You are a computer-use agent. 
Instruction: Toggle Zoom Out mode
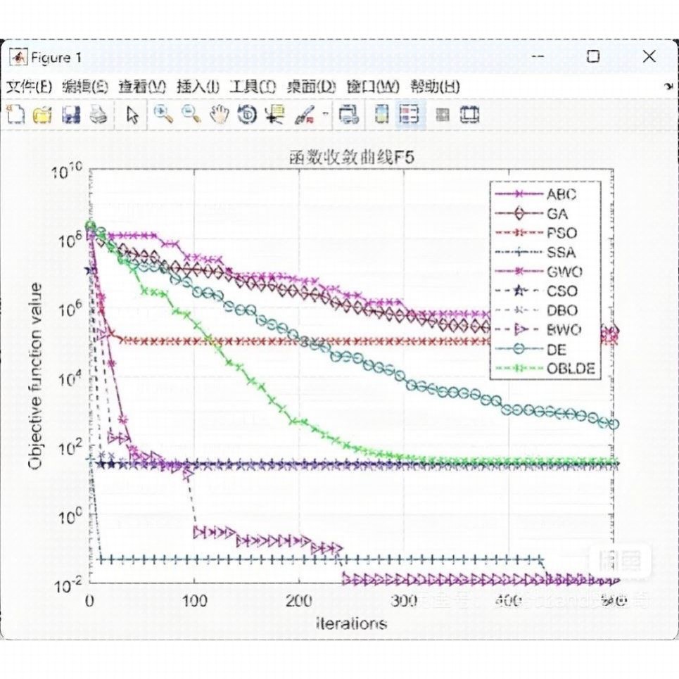point(190,115)
